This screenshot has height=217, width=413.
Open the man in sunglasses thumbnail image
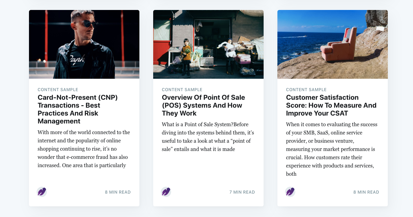pos(84,44)
